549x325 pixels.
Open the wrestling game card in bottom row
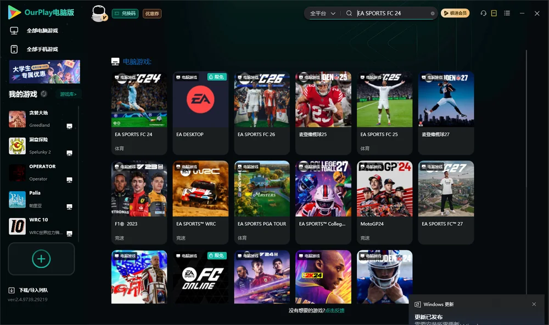tap(139, 277)
